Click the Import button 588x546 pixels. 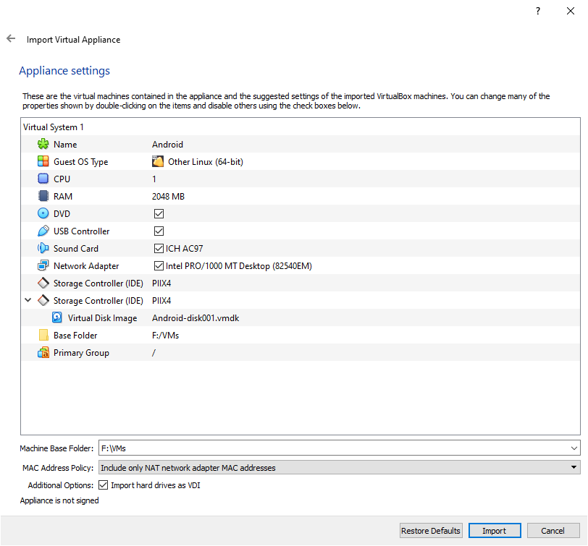click(x=495, y=531)
